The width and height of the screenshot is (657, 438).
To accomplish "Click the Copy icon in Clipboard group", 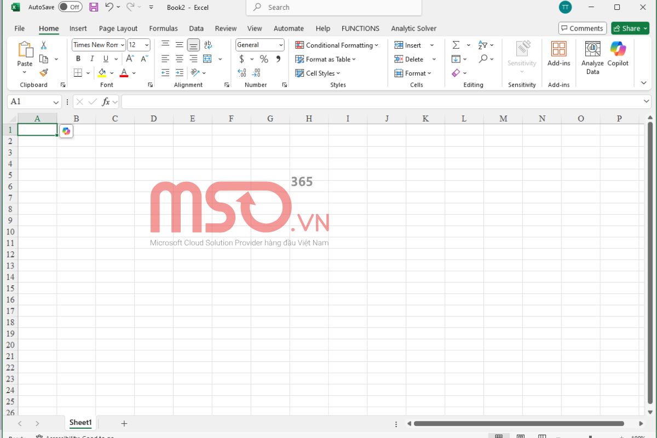I will tap(44, 59).
